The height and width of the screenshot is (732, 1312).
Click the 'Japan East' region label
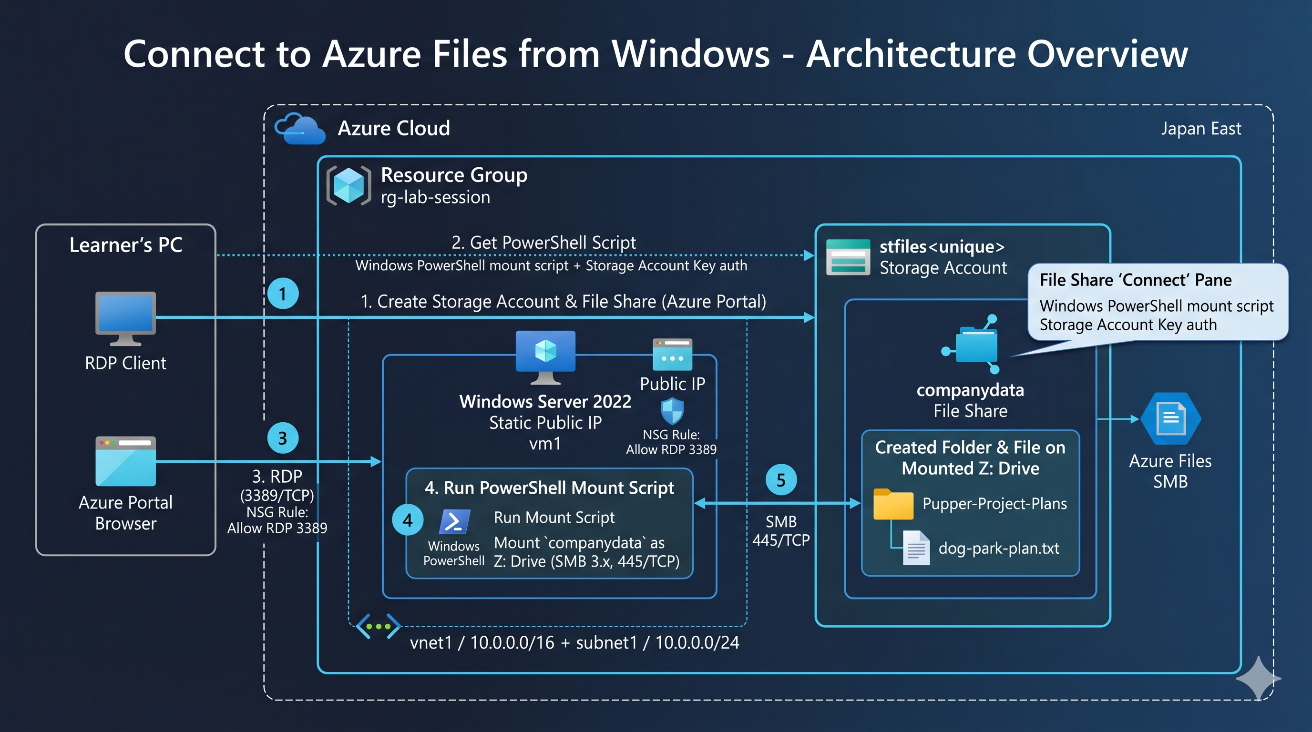tap(1201, 128)
